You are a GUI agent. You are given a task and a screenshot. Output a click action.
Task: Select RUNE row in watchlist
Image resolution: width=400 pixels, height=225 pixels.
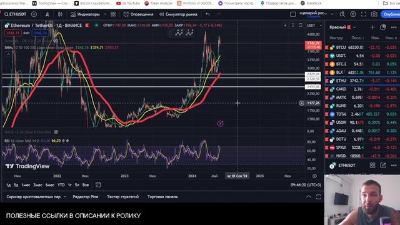[x=362, y=106]
